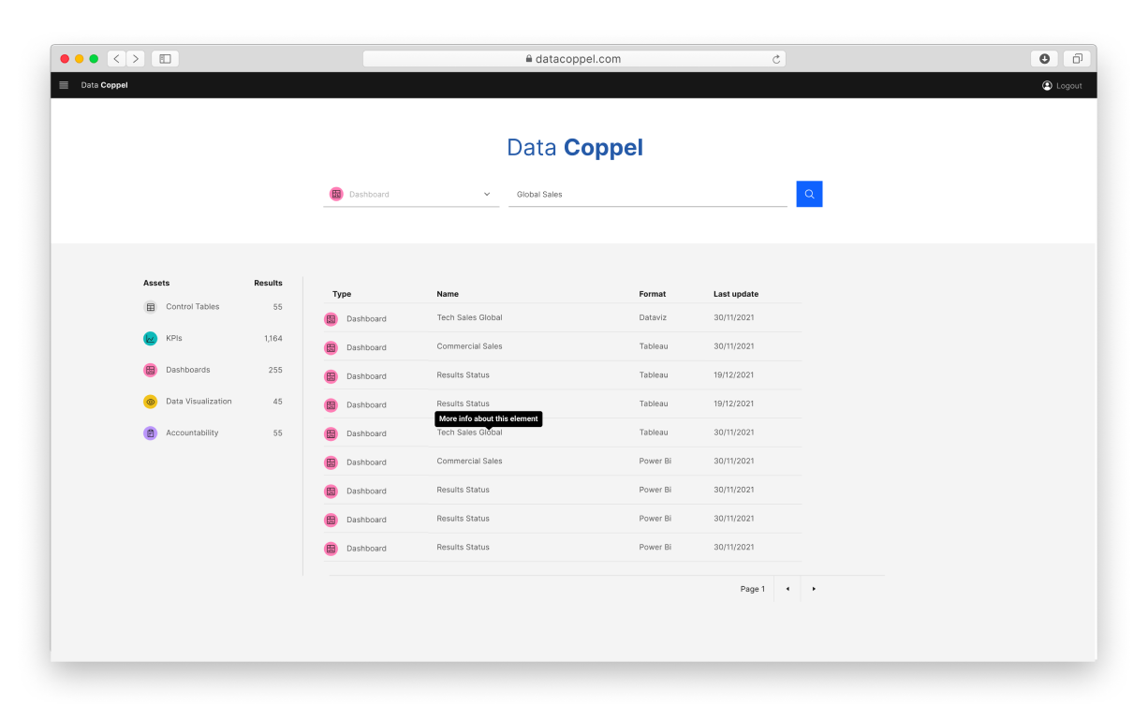Click the Logout link

point(1062,85)
